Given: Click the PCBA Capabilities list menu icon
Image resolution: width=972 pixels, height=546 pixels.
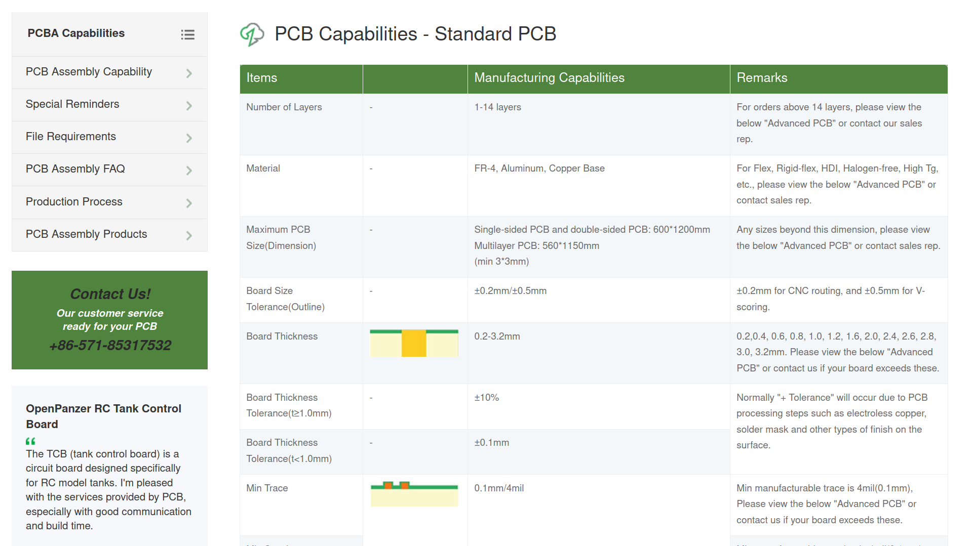Looking at the screenshot, I should (187, 34).
